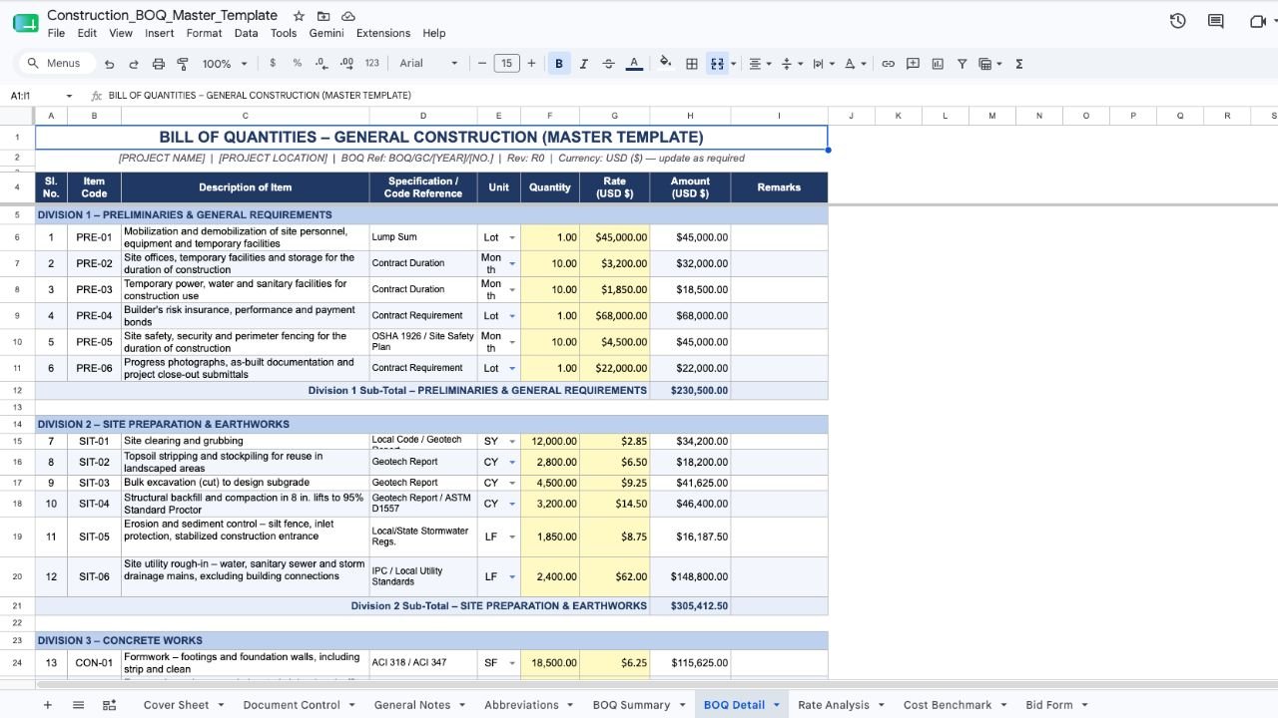This screenshot has width=1278, height=718.
Task: Open the Gemini menu
Action: (x=326, y=33)
